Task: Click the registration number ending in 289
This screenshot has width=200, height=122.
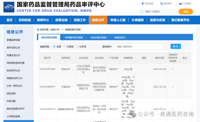Action: tap(47, 69)
